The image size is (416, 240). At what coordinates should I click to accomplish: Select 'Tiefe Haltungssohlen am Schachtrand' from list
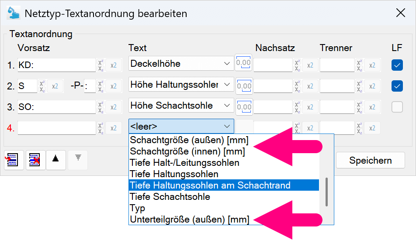[210, 185]
